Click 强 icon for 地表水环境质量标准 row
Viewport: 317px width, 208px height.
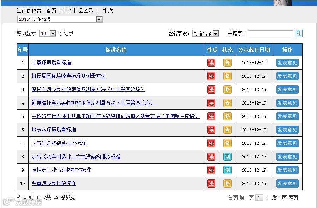coord(211,130)
